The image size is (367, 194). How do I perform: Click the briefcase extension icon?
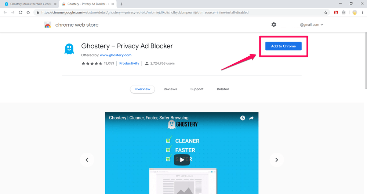[344, 12]
